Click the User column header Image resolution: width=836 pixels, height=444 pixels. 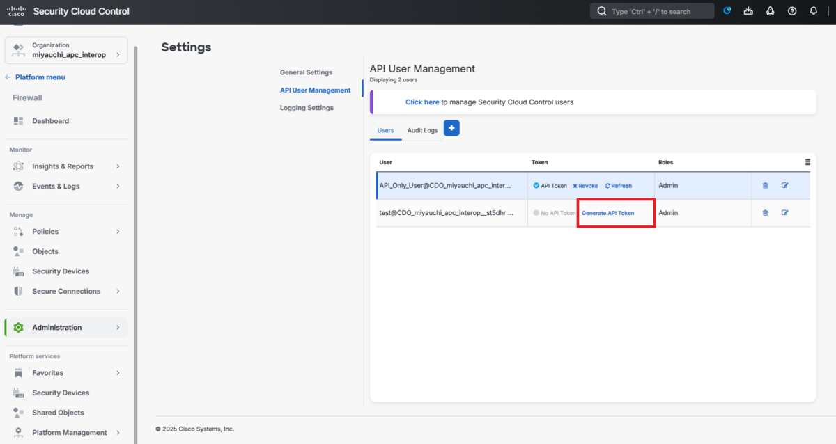point(385,162)
